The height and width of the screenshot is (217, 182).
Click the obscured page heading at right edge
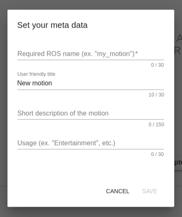(x=178, y=44)
